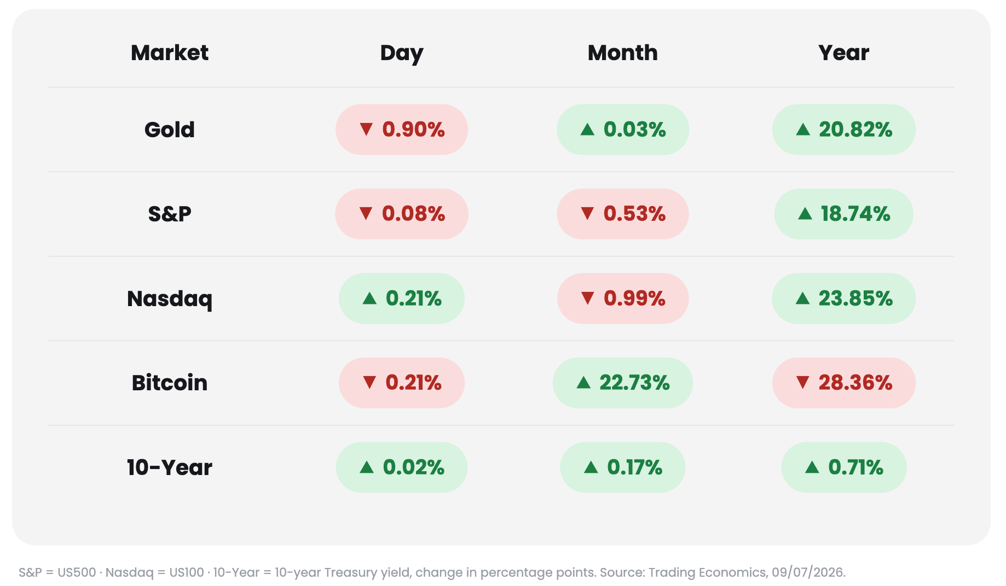Click the green up arrow beside 10-Year 0.02%
The height and width of the screenshot is (586, 1006).
tap(367, 467)
